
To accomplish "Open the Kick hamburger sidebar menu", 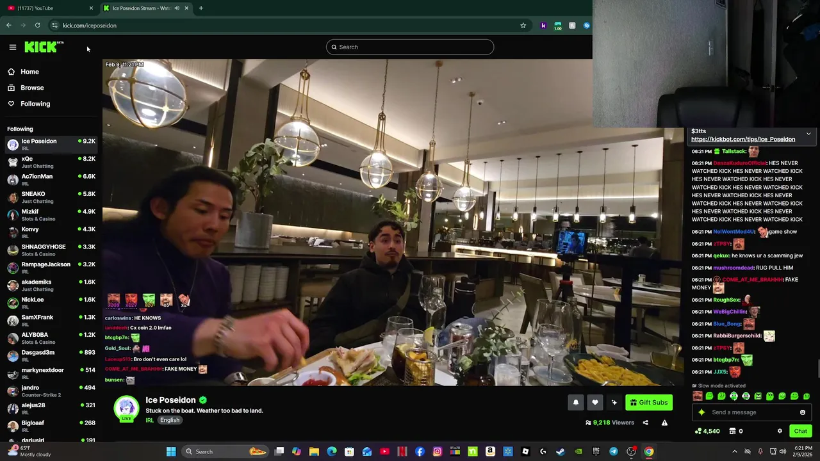I will (x=12, y=47).
